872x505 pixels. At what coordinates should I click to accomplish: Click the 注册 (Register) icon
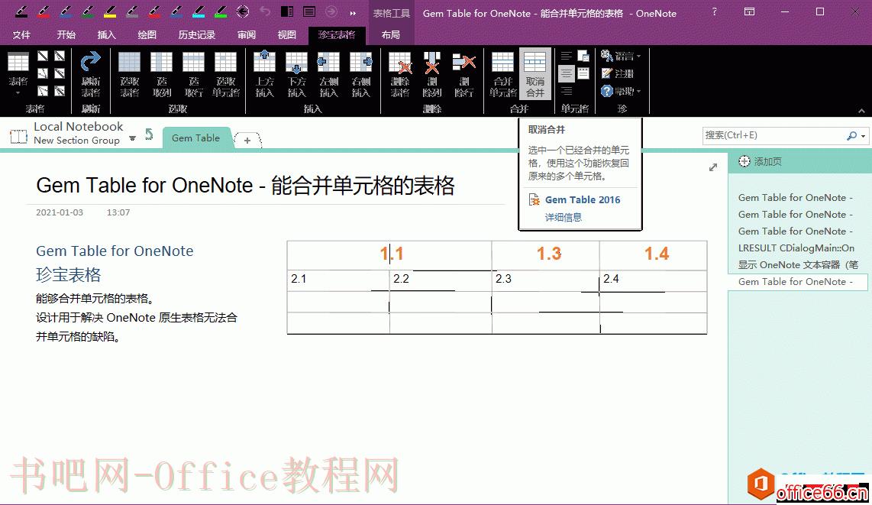click(x=617, y=73)
